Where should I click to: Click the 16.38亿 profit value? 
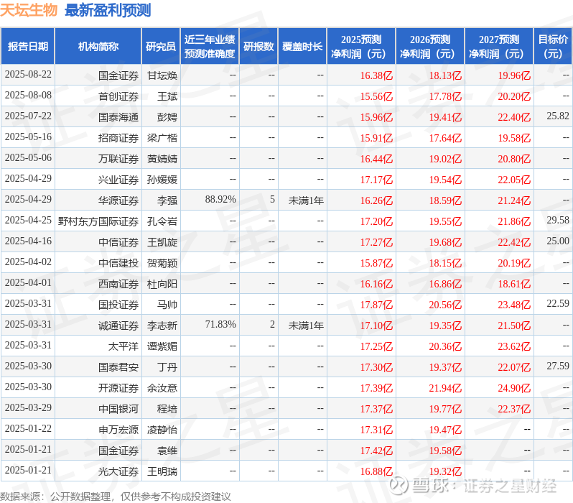pos(376,75)
